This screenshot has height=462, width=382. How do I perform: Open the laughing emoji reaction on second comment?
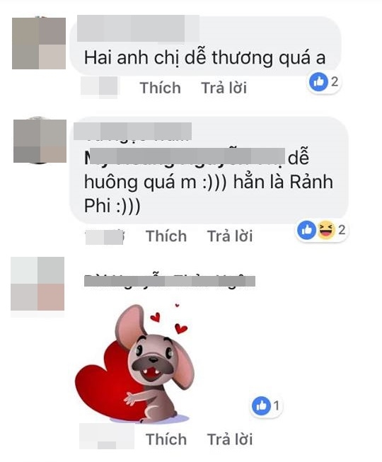pos(325,229)
